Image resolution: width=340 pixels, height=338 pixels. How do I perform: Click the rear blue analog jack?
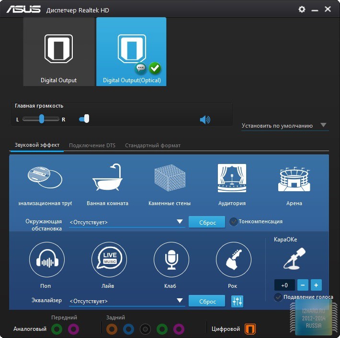[129, 329]
